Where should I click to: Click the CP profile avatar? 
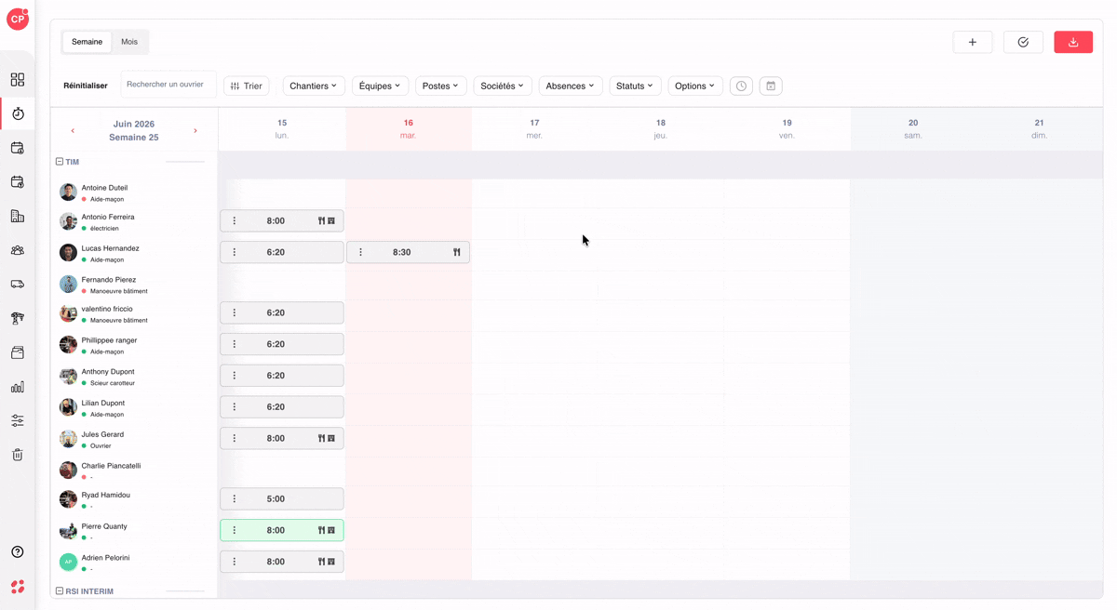[x=18, y=19]
